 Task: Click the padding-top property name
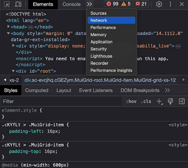click(x=24, y=151)
